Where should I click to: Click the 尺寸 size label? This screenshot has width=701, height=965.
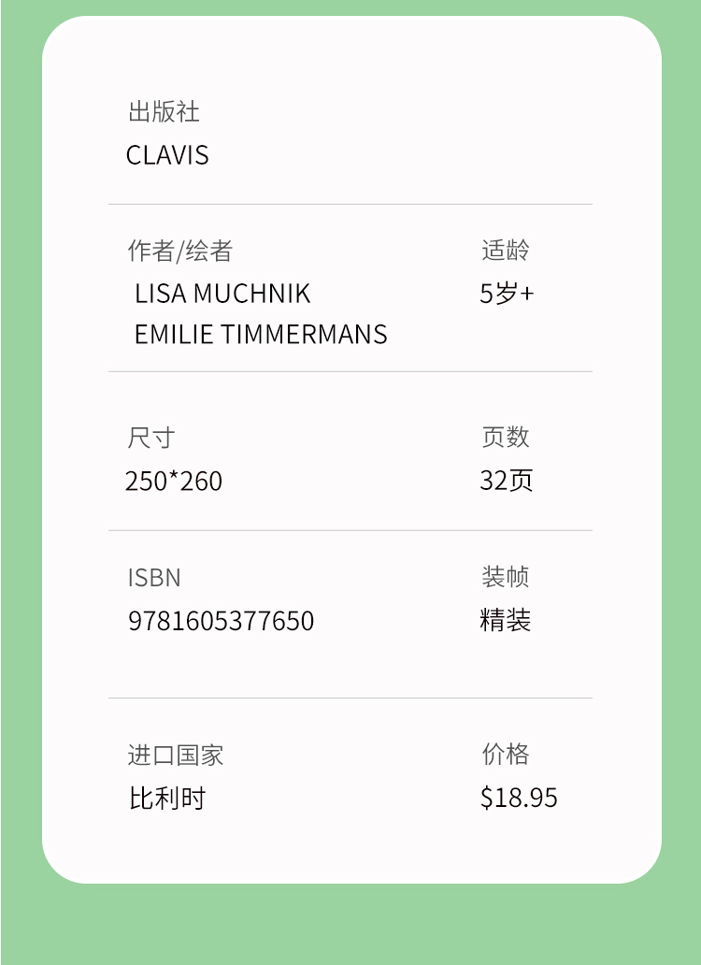pos(151,437)
